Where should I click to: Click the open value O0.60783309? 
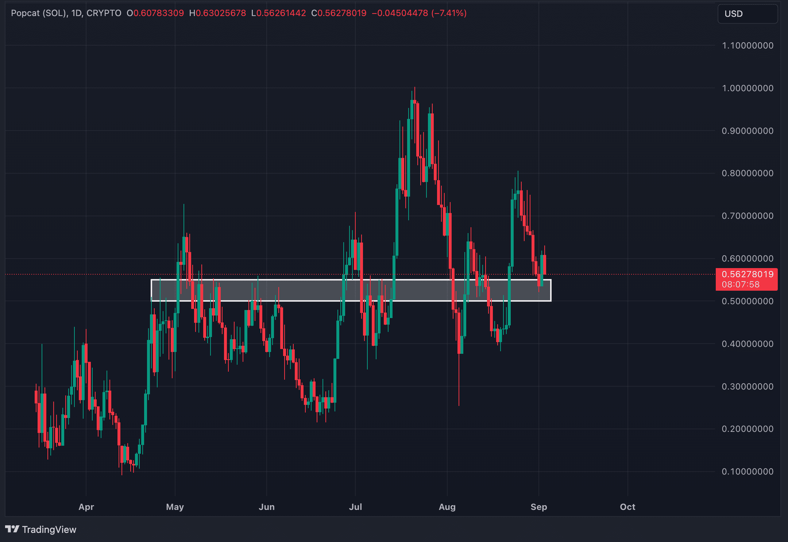click(155, 13)
